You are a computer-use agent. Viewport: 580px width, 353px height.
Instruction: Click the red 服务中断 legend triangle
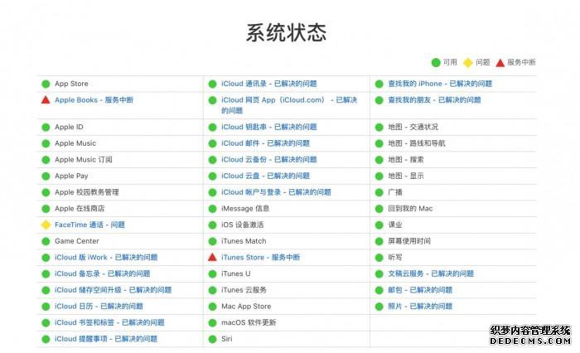(x=500, y=62)
